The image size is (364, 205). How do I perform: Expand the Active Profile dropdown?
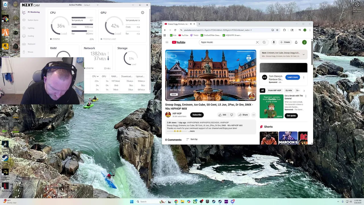(91, 5)
